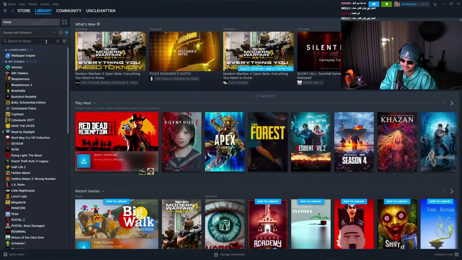
Task: Open Escape Academy cover in Recent Games
Action: (268, 224)
